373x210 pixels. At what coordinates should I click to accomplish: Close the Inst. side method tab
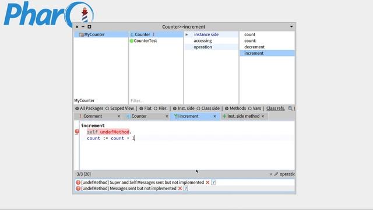point(263,116)
